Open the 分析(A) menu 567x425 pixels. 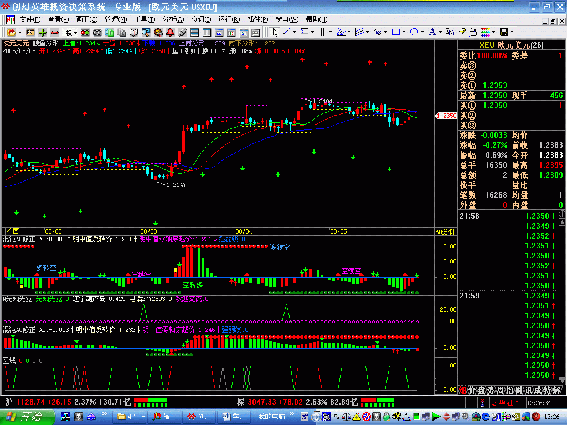click(x=173, y=19)
